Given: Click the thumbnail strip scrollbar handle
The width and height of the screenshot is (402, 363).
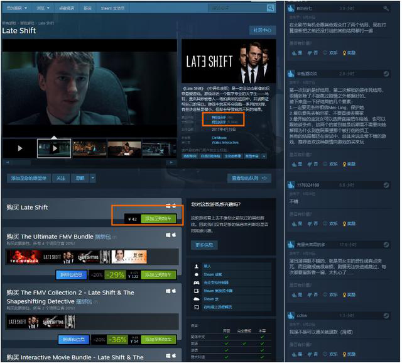Looking at the screenshot, I should pyautogui.click(x=21, y=162).
